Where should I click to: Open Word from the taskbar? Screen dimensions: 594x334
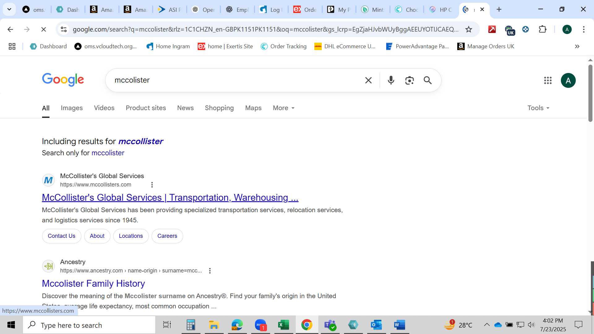[399, 325]
